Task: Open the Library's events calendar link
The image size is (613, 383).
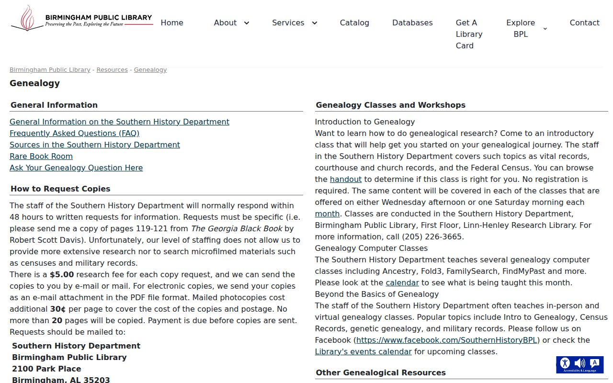Action: pos(363,351)
